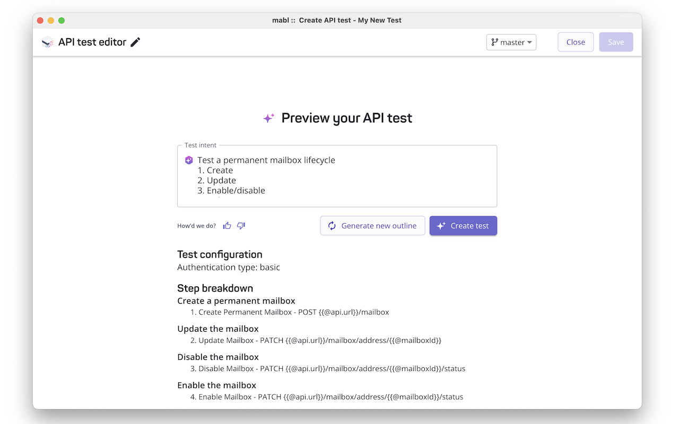The image size is (679, 424).
Task: Click the Test configuration section heading
Action: pos(220,254)
